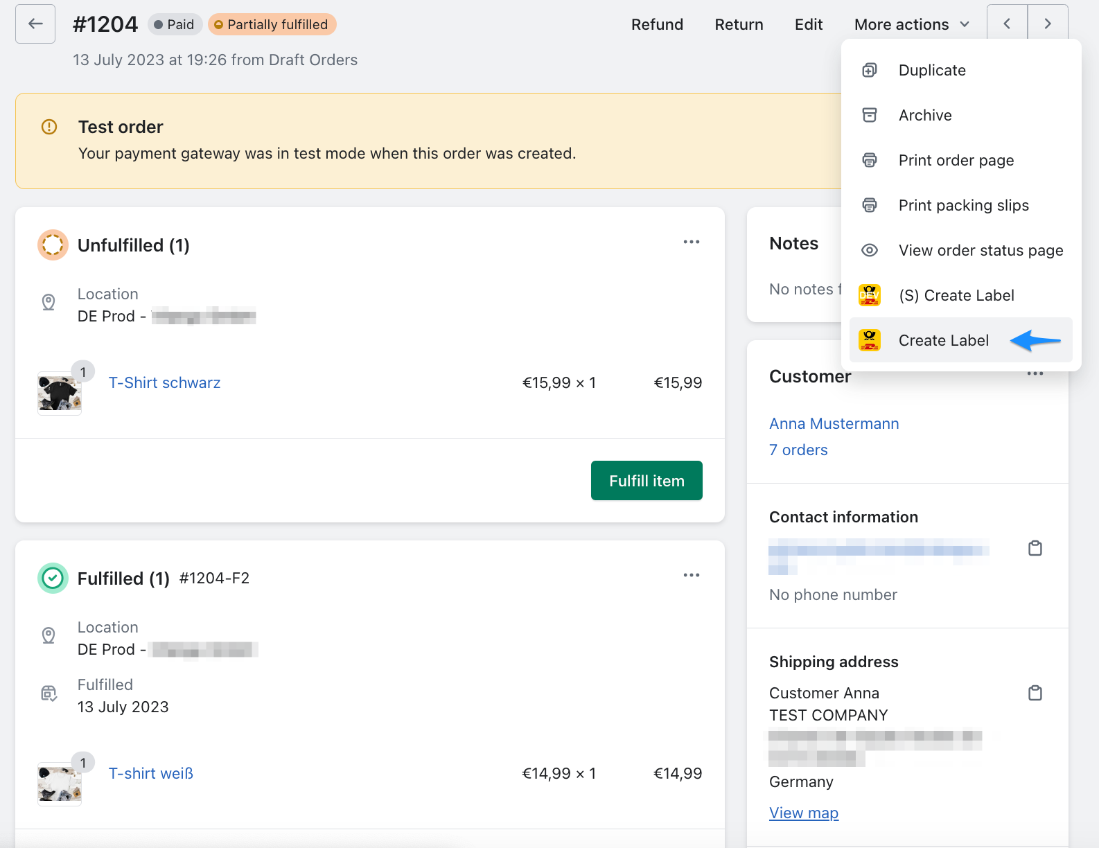Copy the shipping address to clipboard
Viewport: 1099px width, 848px height.
pos(1035,694)
